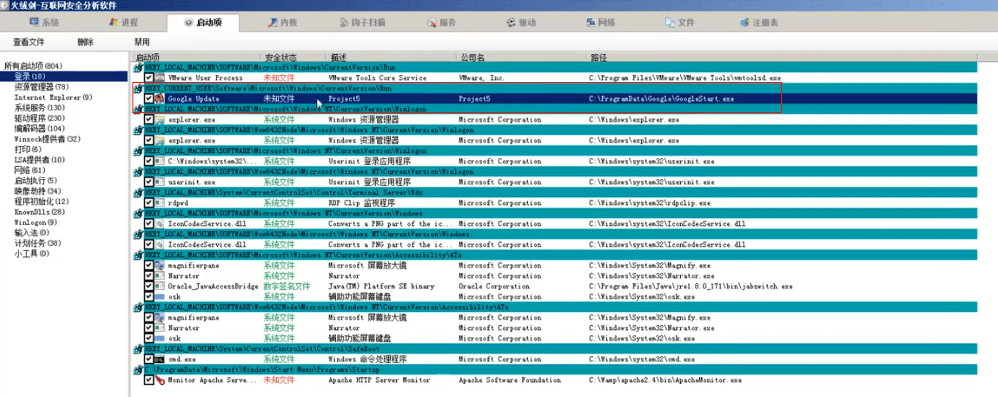Image resolution: width=998 pixels, height=397 pixels.
Task: Click the Apache Software Foundation company cell
Action: point(510,380)
